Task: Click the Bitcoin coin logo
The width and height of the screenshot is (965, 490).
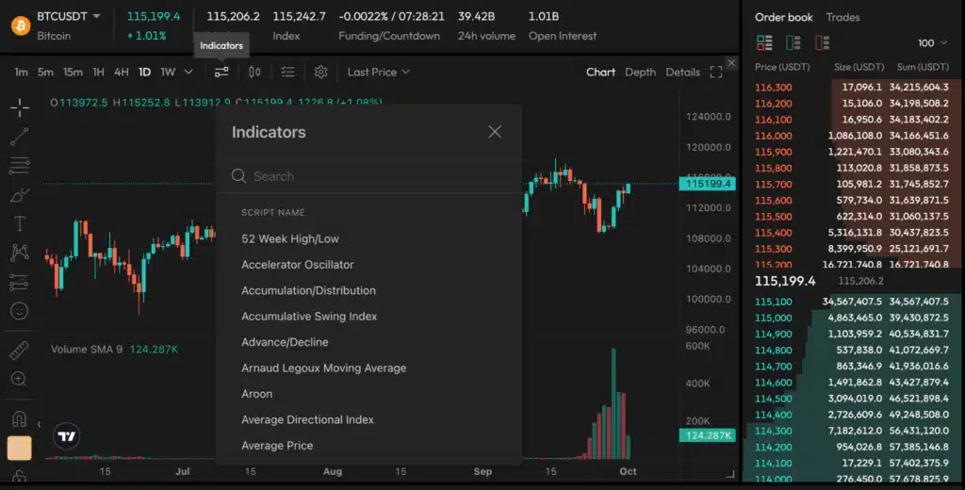Action: coord(21,25)
